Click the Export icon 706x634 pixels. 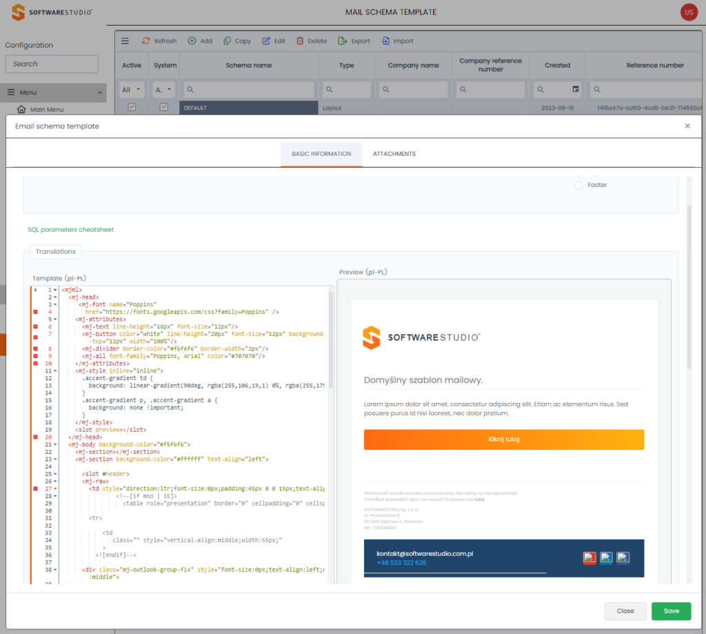343,41
